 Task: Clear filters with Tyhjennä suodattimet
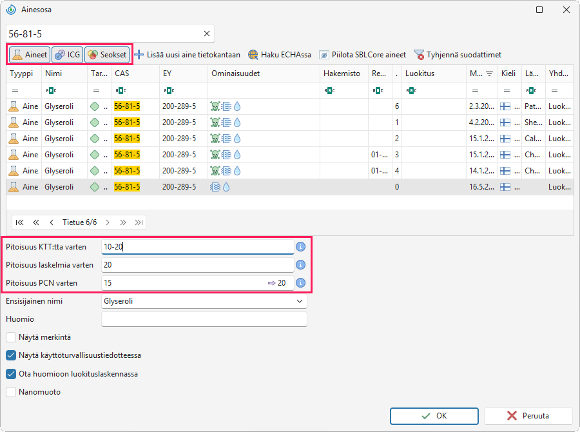pyautogui.click(x=458, y=55)
